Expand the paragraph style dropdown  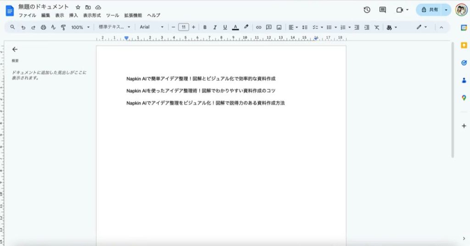tap(114, 27)
